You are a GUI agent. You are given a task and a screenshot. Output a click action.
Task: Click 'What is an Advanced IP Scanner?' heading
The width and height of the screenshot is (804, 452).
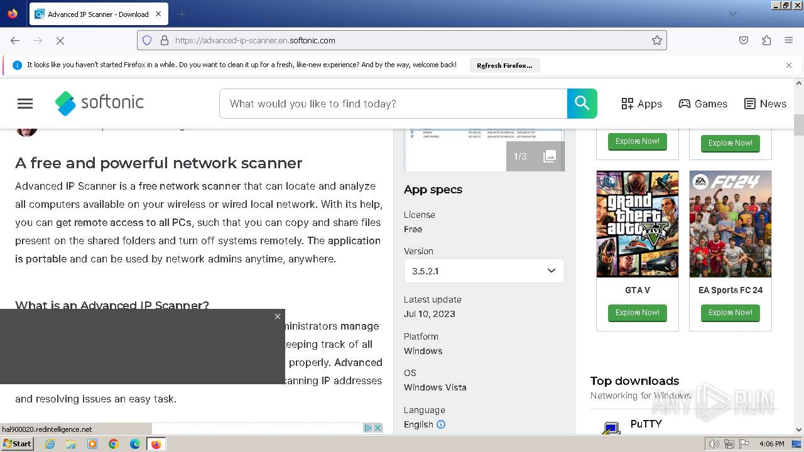tap(112, 305)
